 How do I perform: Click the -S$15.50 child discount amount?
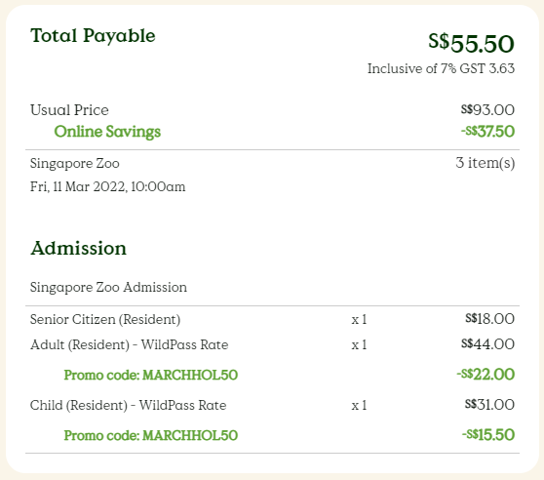click(488, 435)
